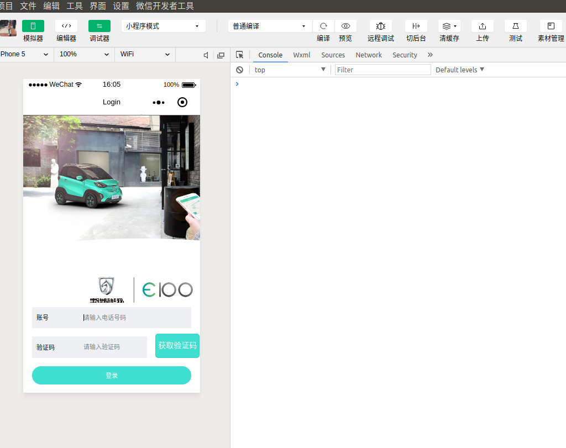This screenshot has height=448, width=566.
Task: Toggle the editor (编辑器) panel button
Action: pos(66,26)
